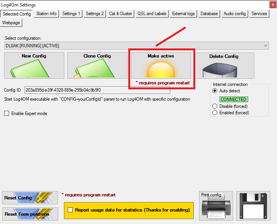This screenshot has height=224, width=277.
Task: Open the Cat & Cluster tab
Action: coord(120,14)
